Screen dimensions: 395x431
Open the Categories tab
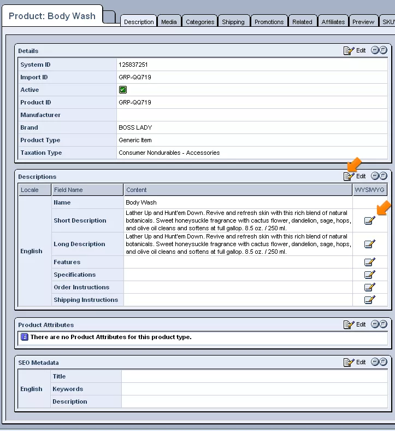200,22
